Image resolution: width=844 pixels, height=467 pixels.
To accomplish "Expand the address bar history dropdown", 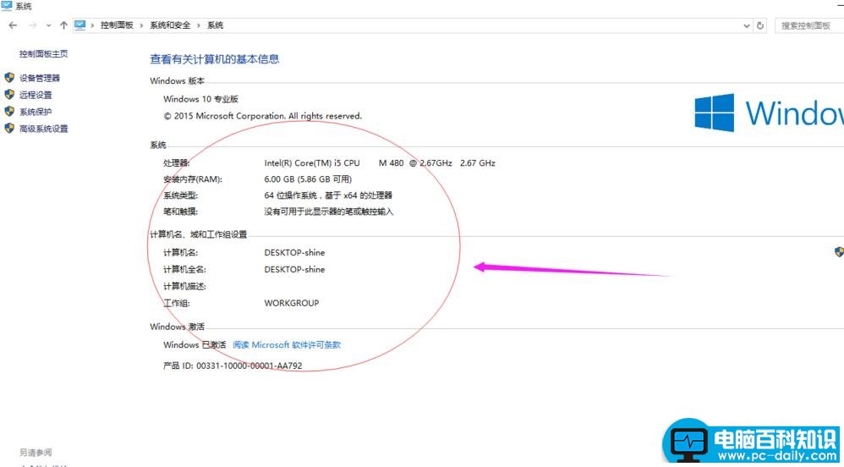I will 747,25.
